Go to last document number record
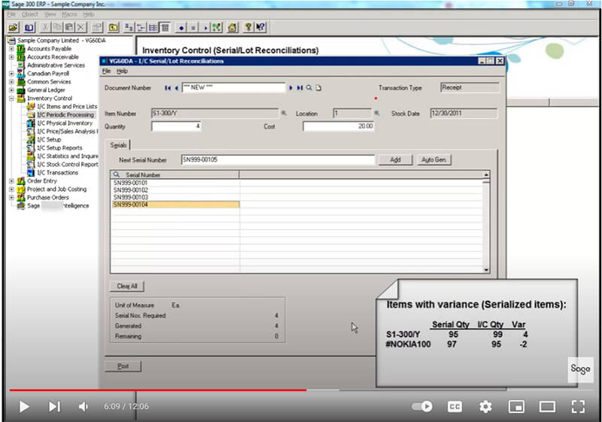 pos(299,88)
